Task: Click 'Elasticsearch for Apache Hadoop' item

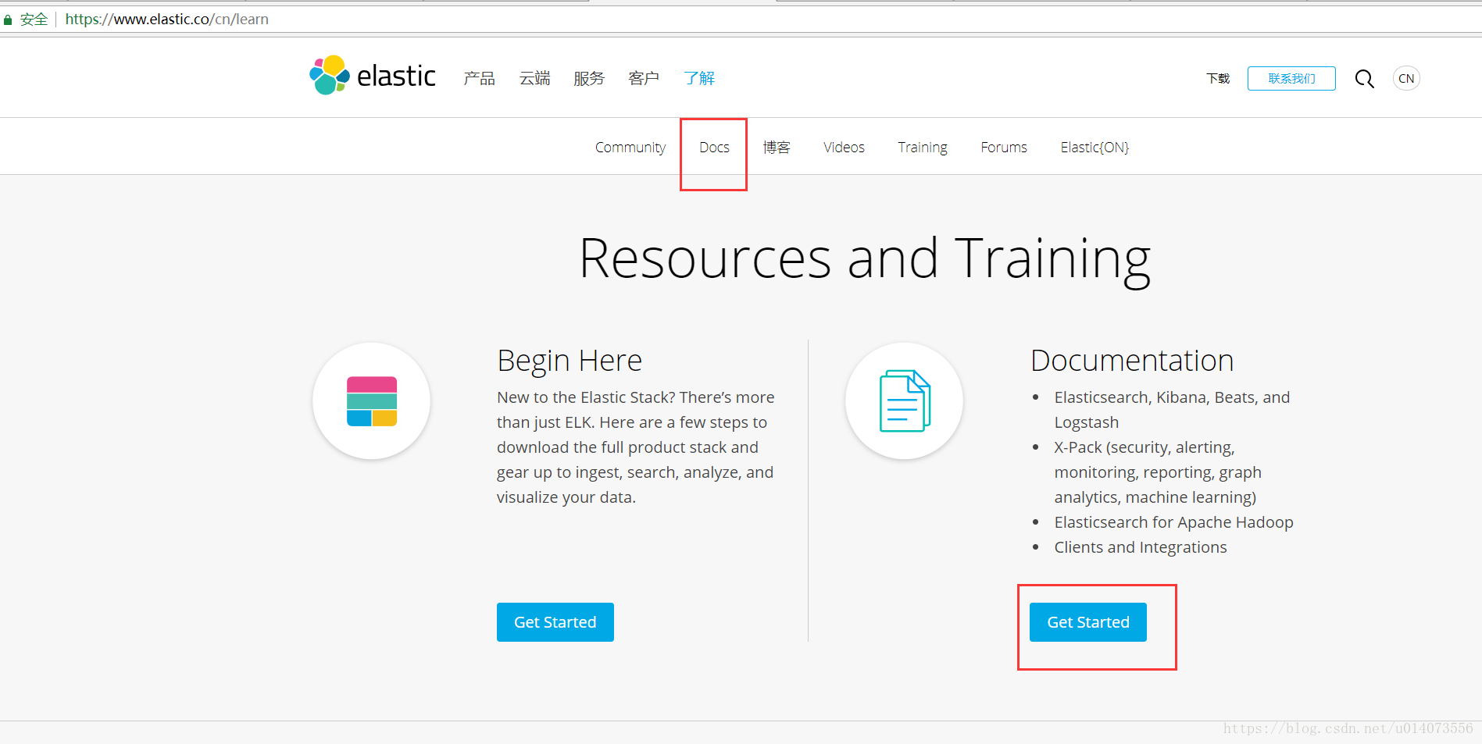Action: click(x=1173, y=522)
